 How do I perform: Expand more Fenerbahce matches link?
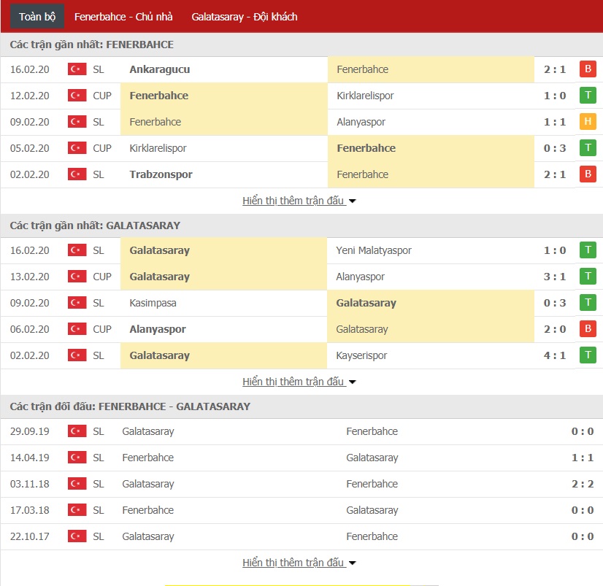point(299,201)
